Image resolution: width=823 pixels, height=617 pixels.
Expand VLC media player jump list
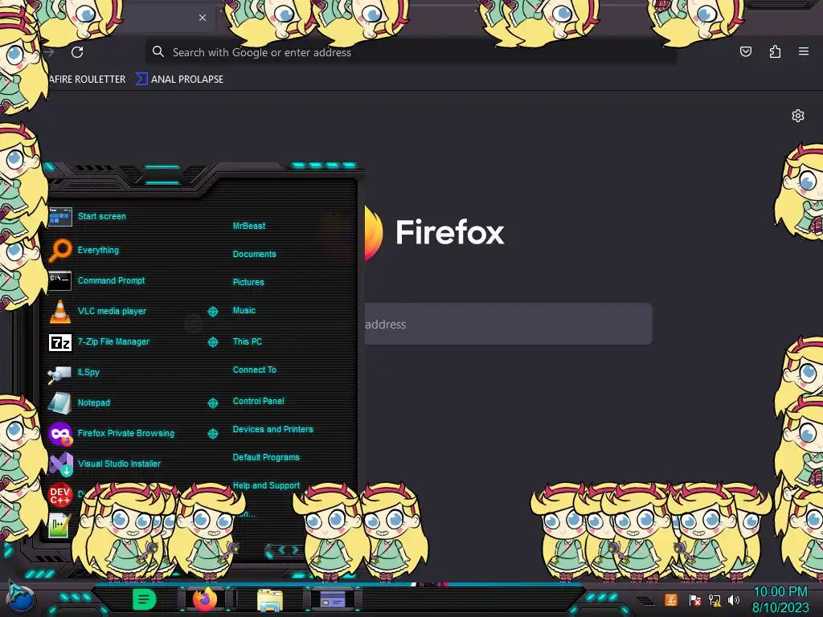[212, 312]
